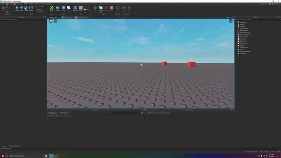Image resolution: width=281 pixels, height=158 pixels.
Task: Open the Terrain Editor
Action: tap(51, 8)
